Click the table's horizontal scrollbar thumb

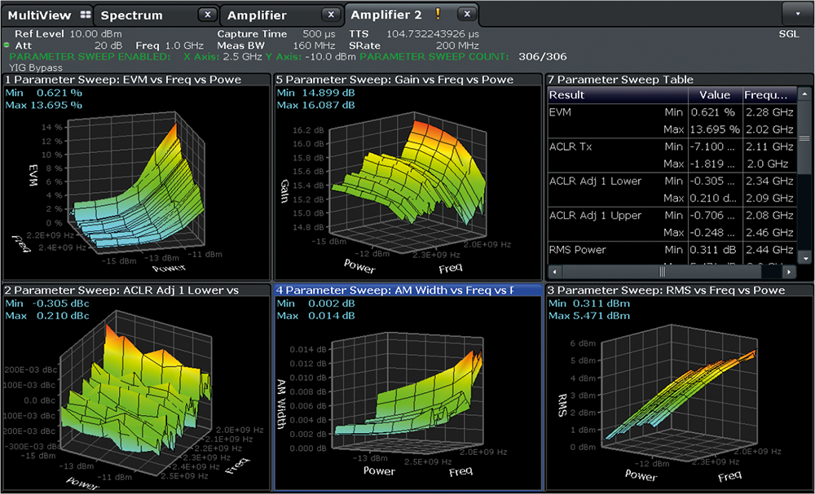(661, 271)
